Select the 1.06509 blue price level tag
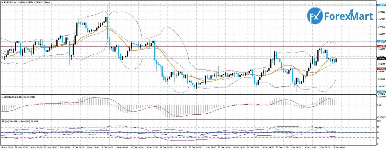Image resolution: width=386 pixels, height=150 pixels. tap(381, 41)
